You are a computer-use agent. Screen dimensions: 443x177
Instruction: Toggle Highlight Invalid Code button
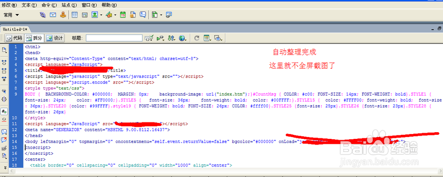pyautogui.click(x=4, y=119)
